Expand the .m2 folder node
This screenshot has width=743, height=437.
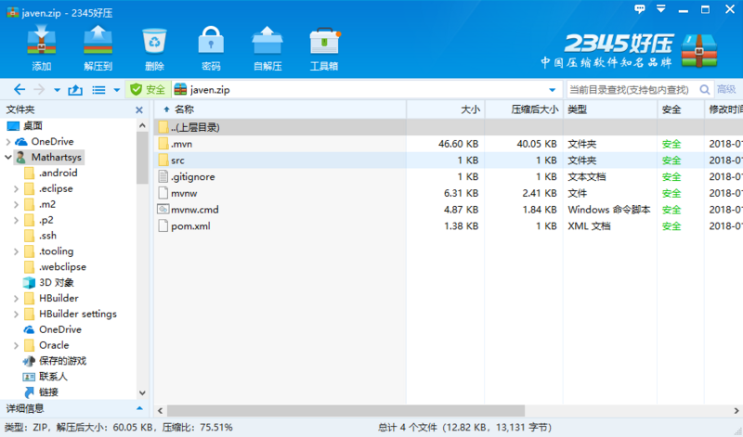click(16, 204)
